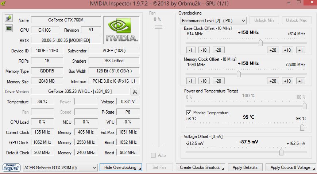Click the BIOS version field

[x=66, y=40]
